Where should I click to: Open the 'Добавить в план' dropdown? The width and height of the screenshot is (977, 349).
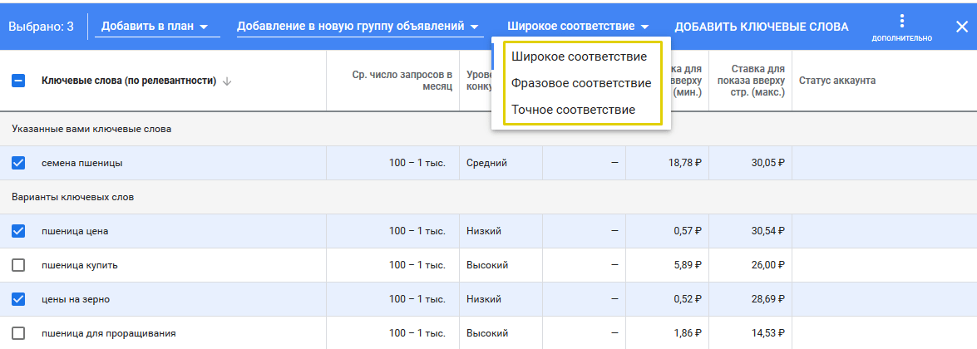pyautogui.click(x=154, y=27)
